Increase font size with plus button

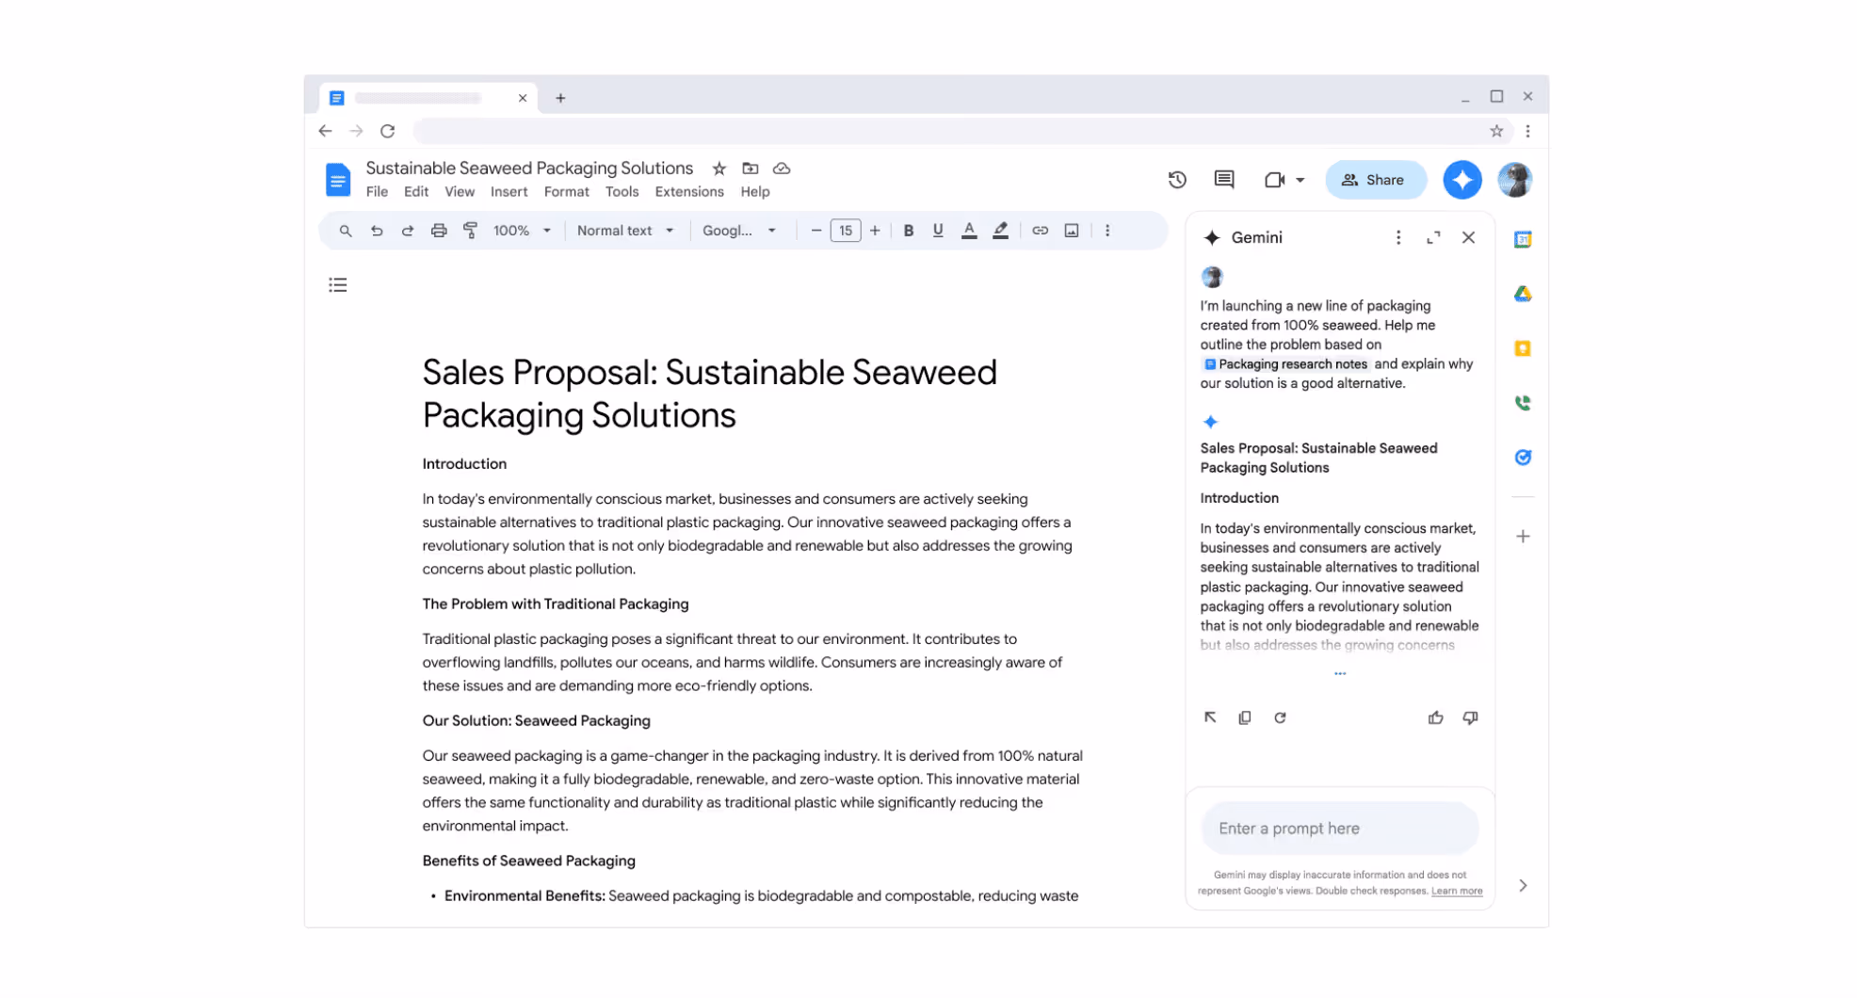[x=875, y=231]
